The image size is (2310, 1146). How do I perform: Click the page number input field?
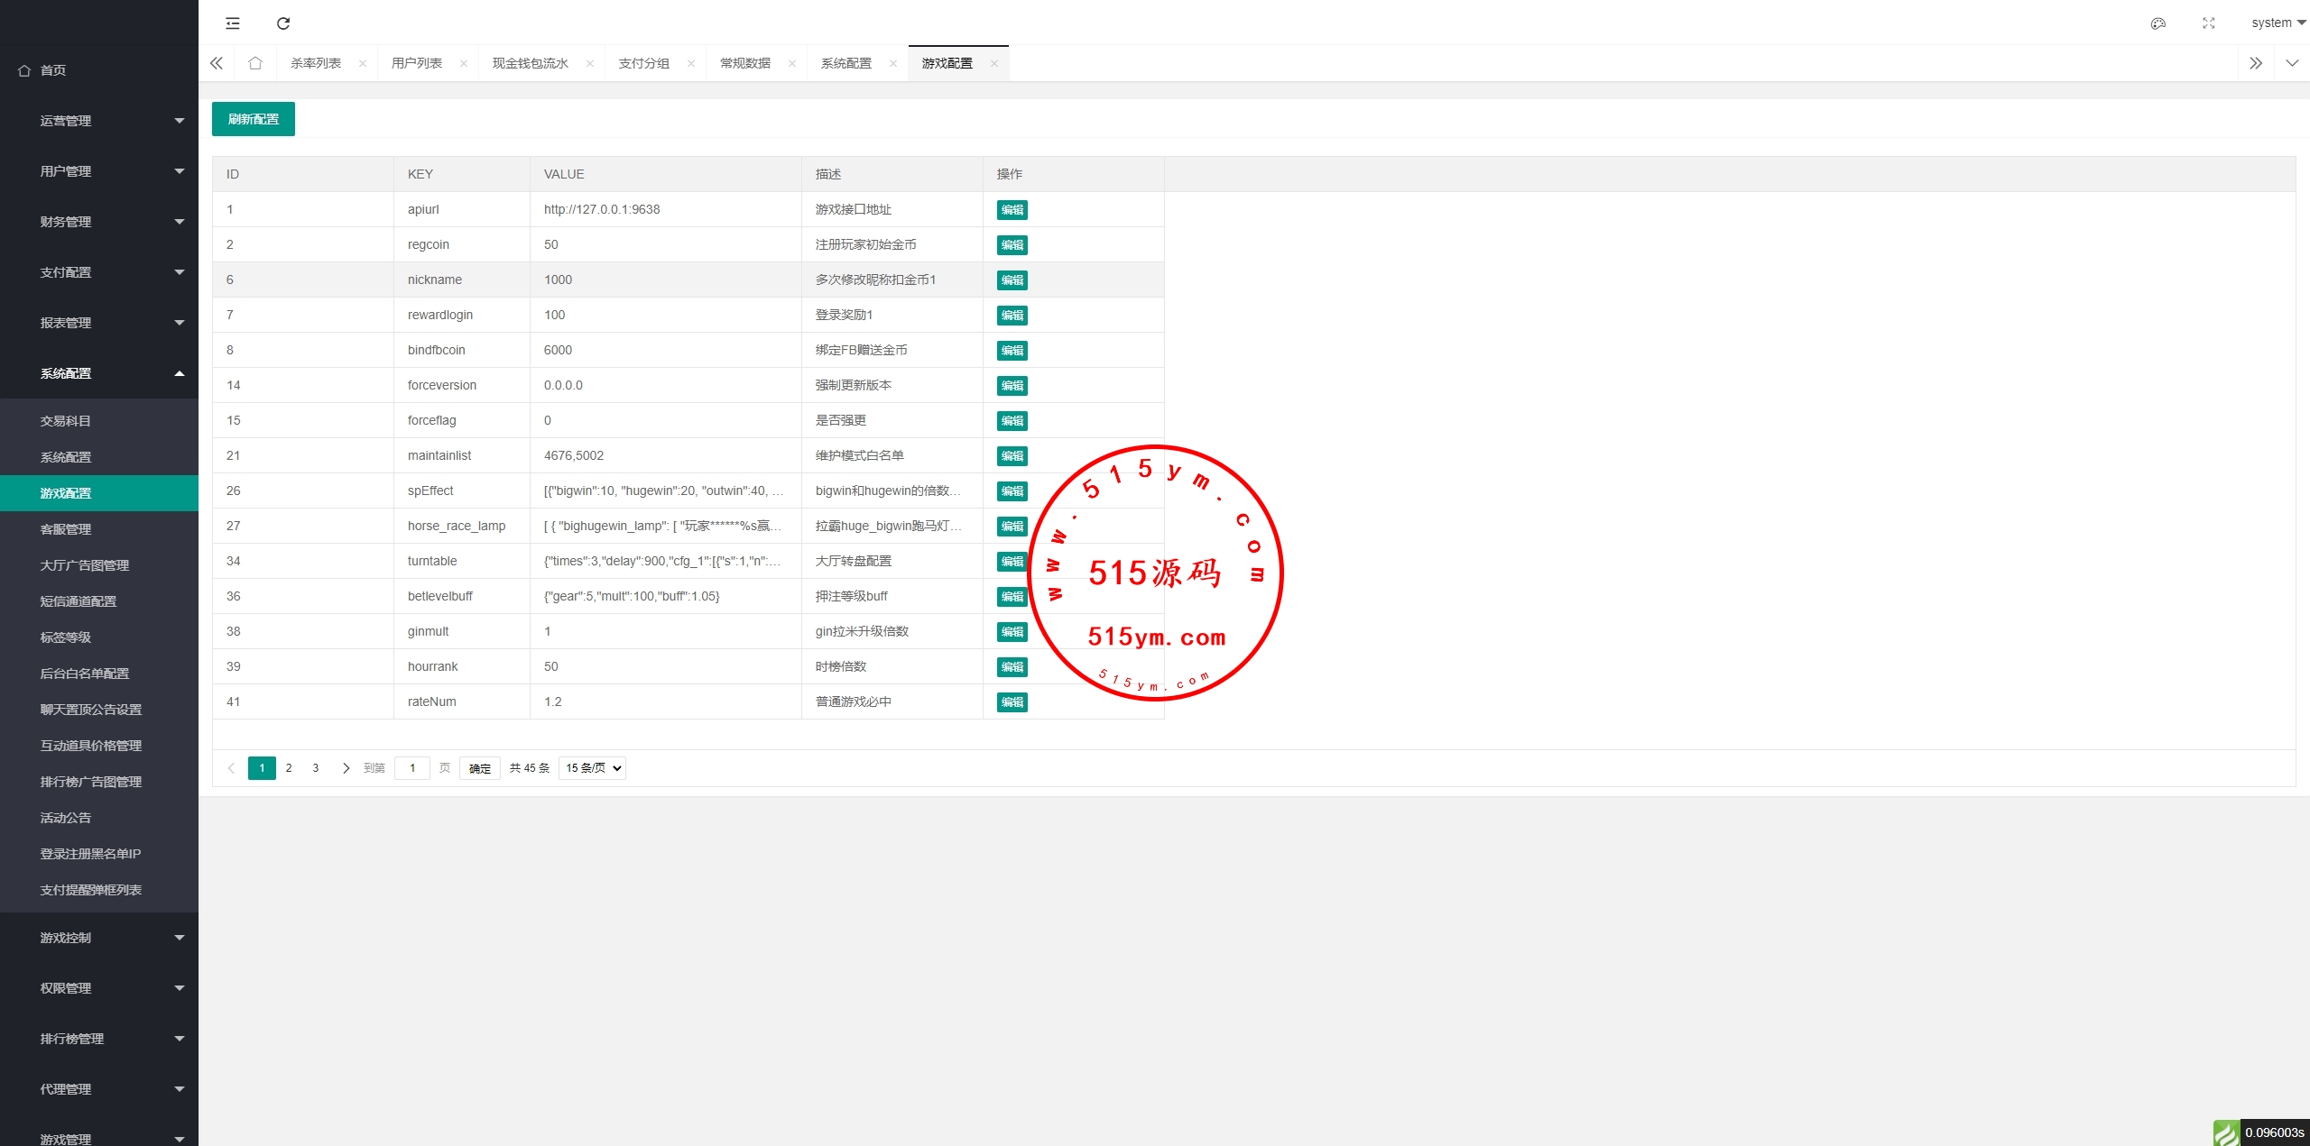[x=412, y=768]
